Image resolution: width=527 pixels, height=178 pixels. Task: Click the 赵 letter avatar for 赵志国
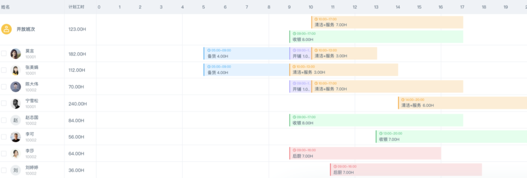coord(16,120)
